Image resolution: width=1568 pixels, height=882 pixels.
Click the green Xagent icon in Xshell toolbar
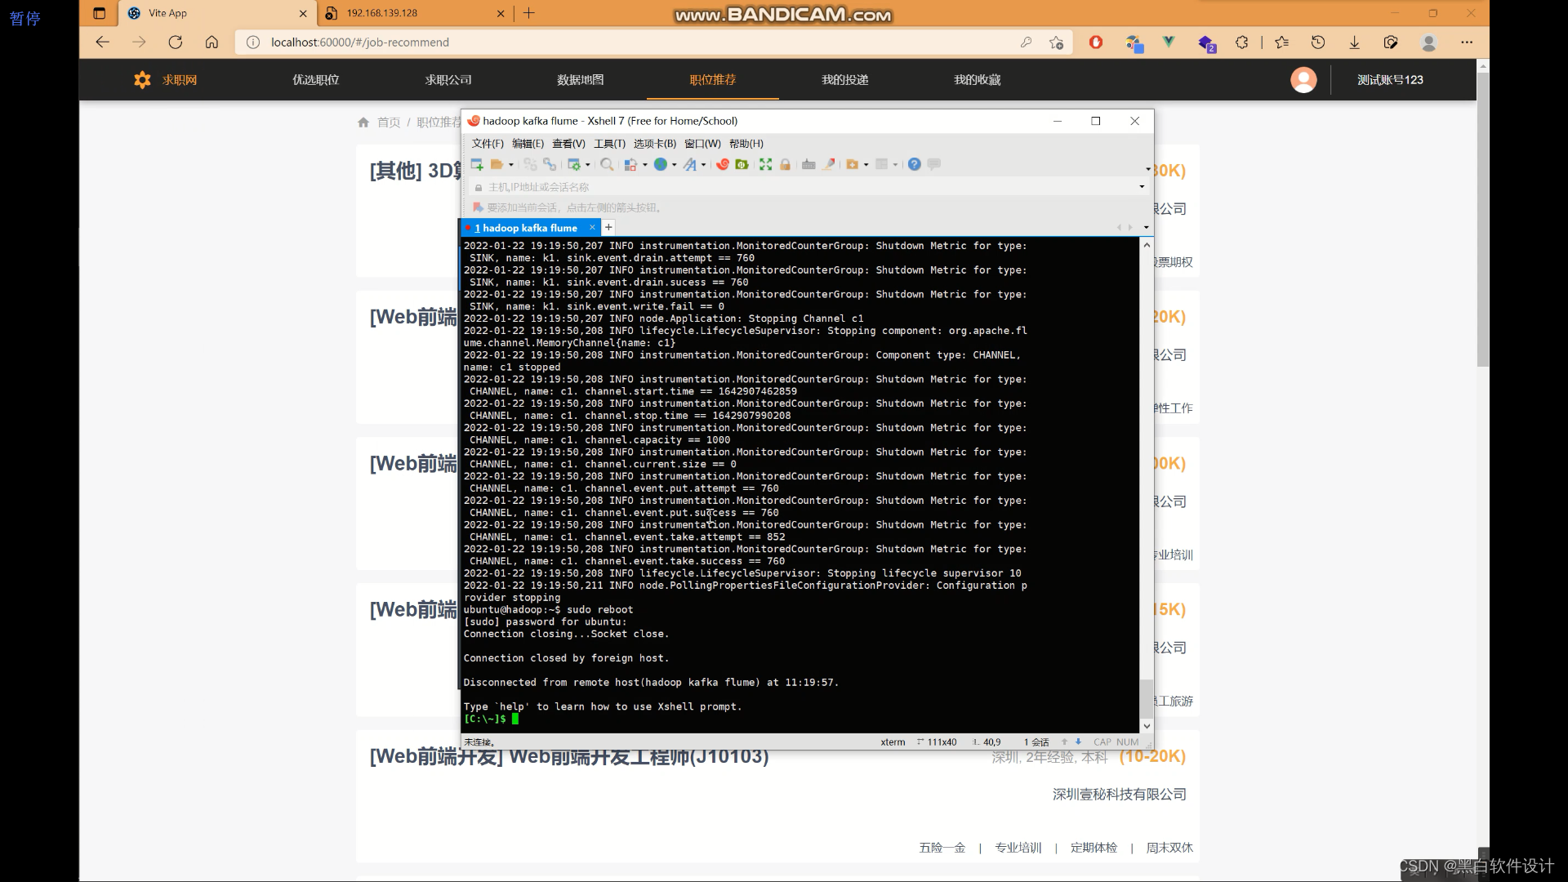tap(742, 164)
